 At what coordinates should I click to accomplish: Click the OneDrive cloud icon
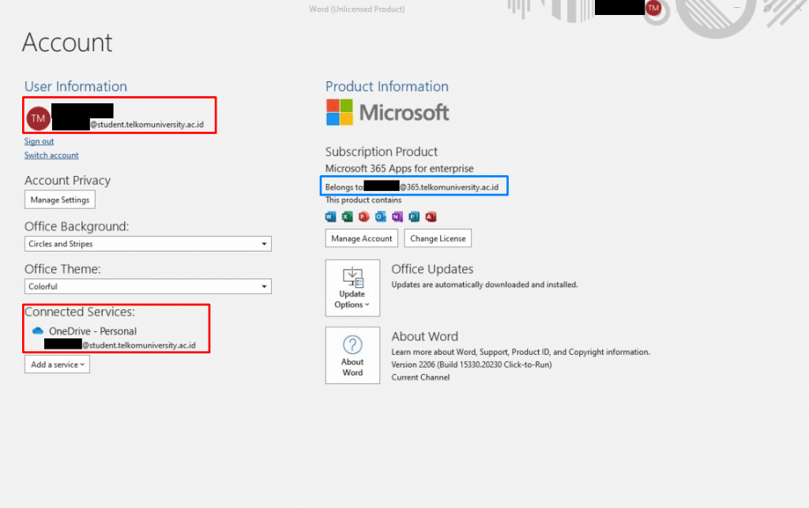pos(37,331)
